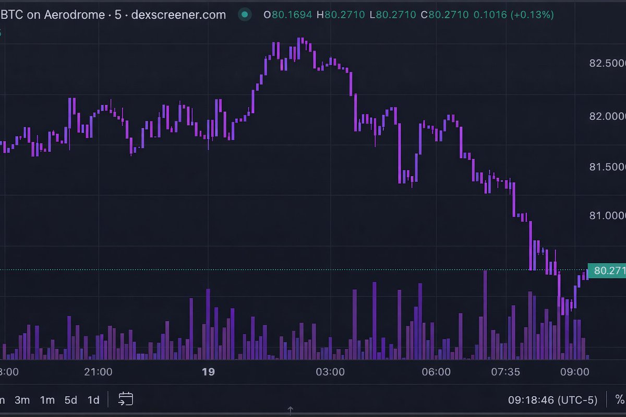Click the 82.0000 price axis label

(x=607, y=116)
